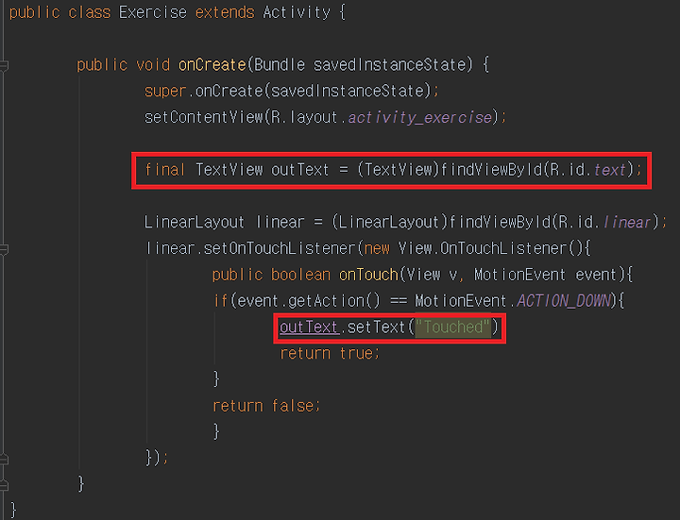
Task: Click the 'event' parameter in onTouch signature
Action: (596, 275)
